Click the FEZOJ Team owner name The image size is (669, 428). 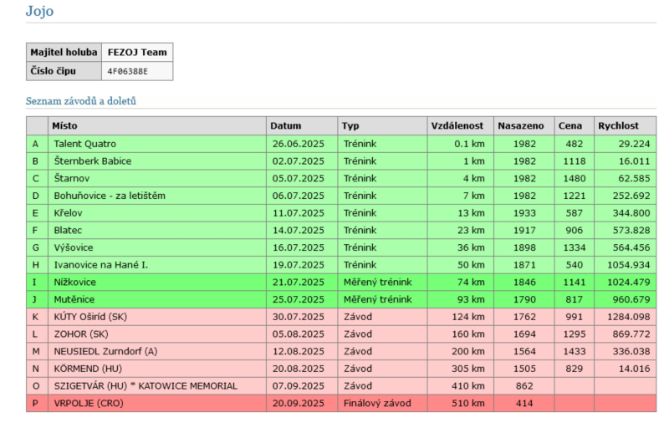point(137,53)
